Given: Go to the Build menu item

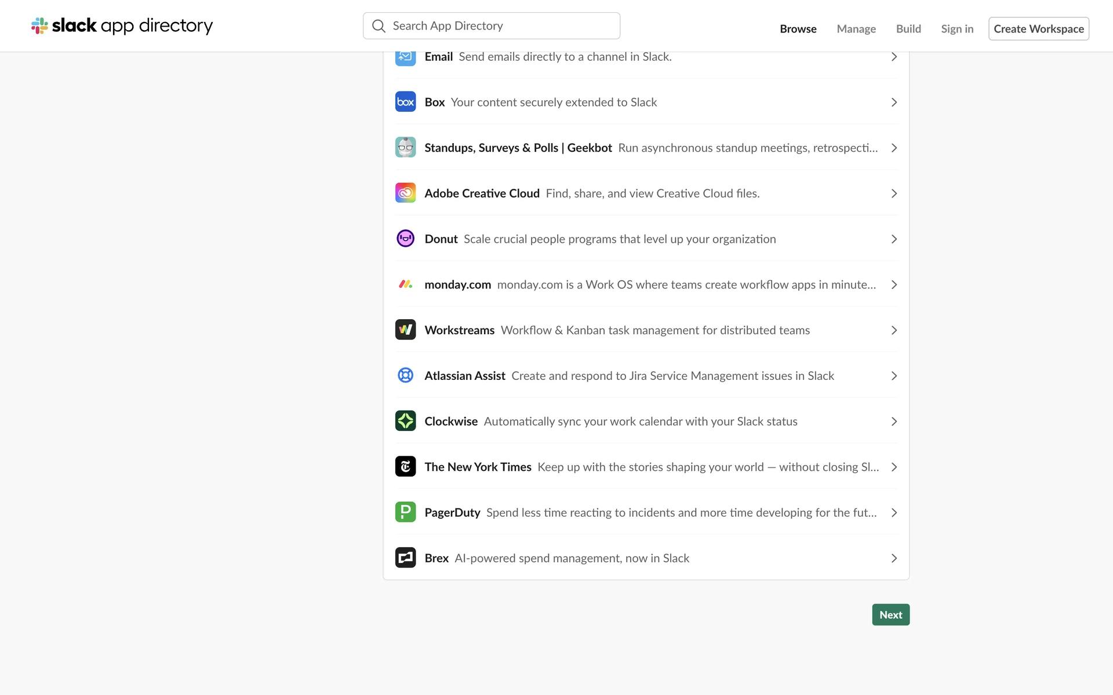Looking at the screenshot, I should [908, 29].
